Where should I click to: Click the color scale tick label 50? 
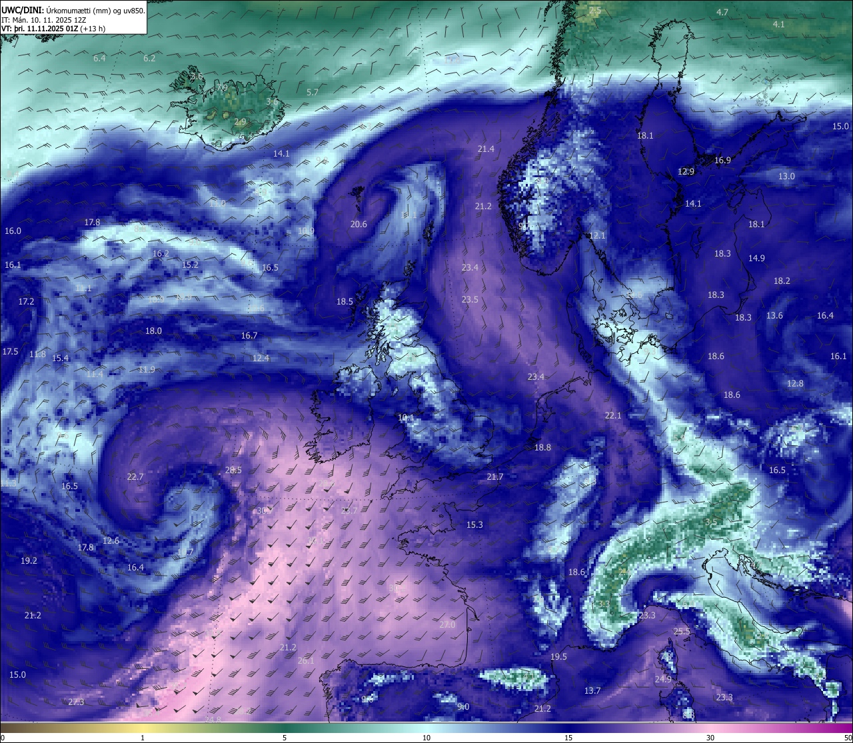[x=847, y=738]
